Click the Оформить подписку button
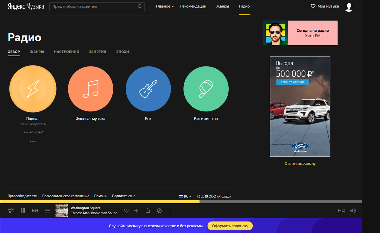Screen dimensions: 380x233 click(230, 226)
